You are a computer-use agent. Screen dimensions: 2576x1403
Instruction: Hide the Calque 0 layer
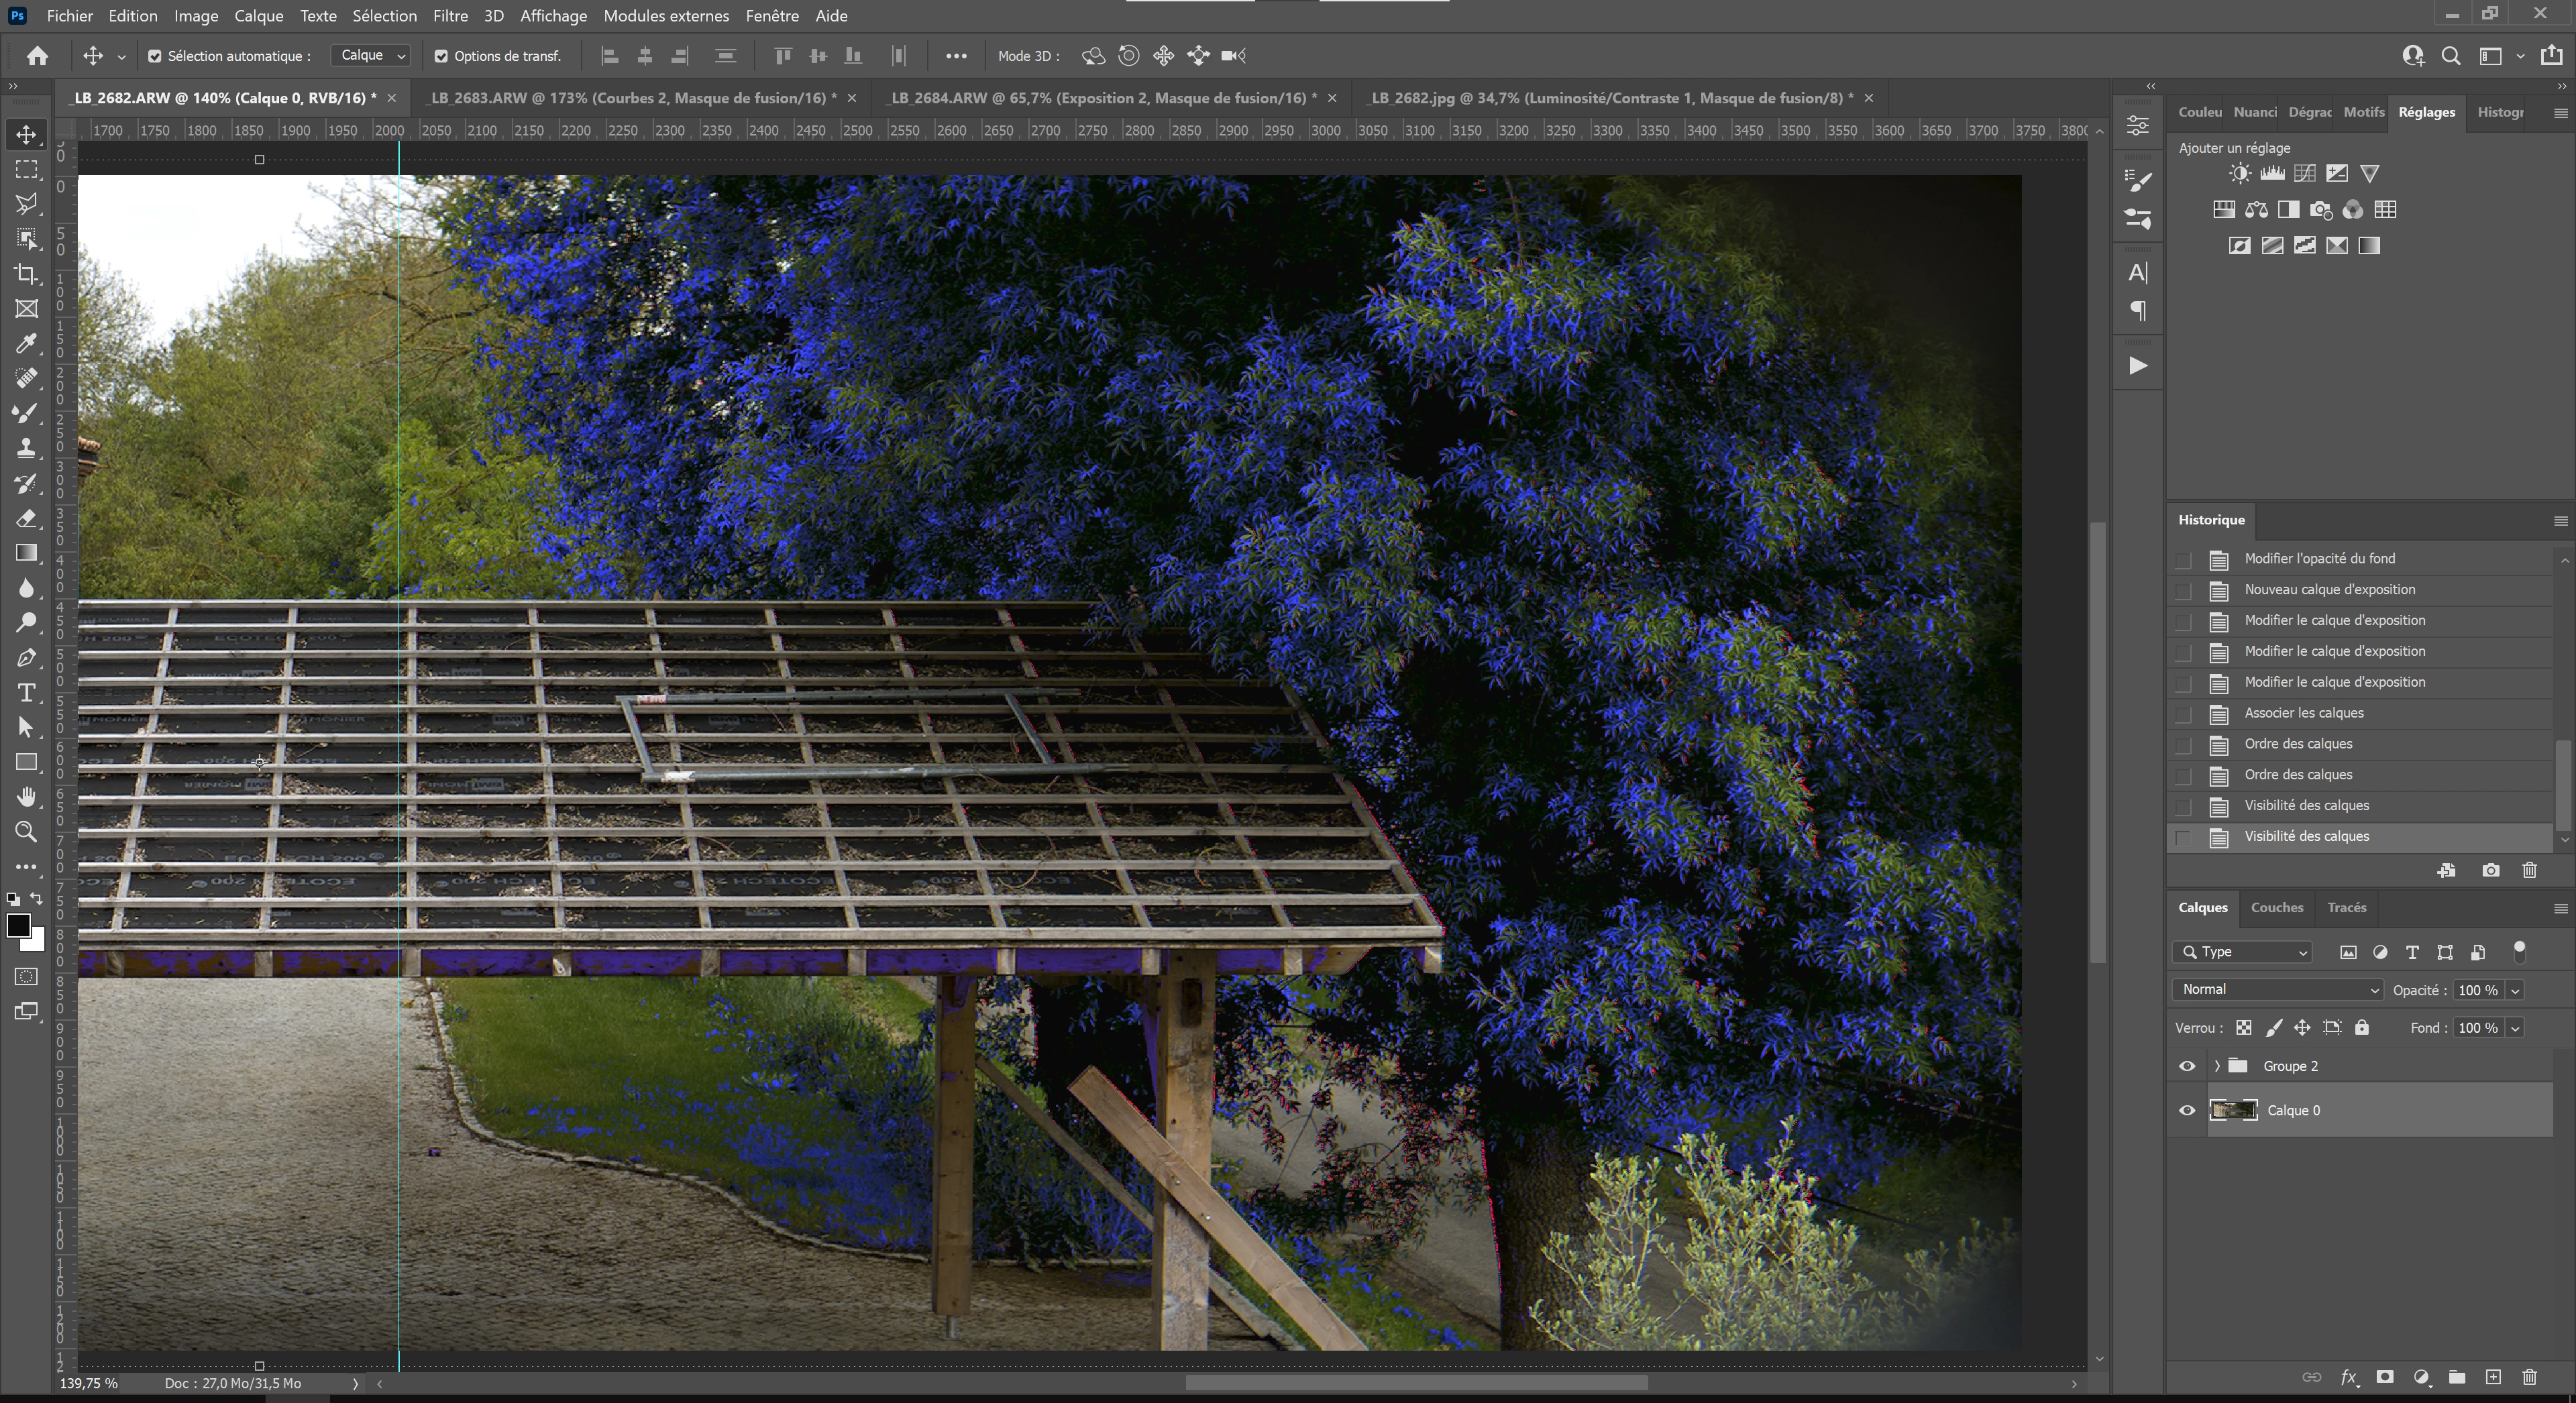tap(2187, 1110)
